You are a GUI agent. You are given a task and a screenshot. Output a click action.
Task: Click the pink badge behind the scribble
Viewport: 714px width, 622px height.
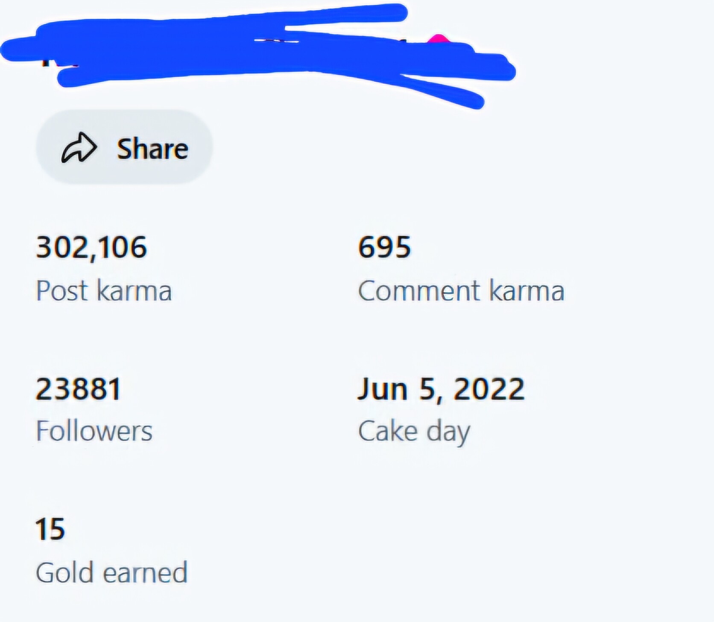point(439,39)
